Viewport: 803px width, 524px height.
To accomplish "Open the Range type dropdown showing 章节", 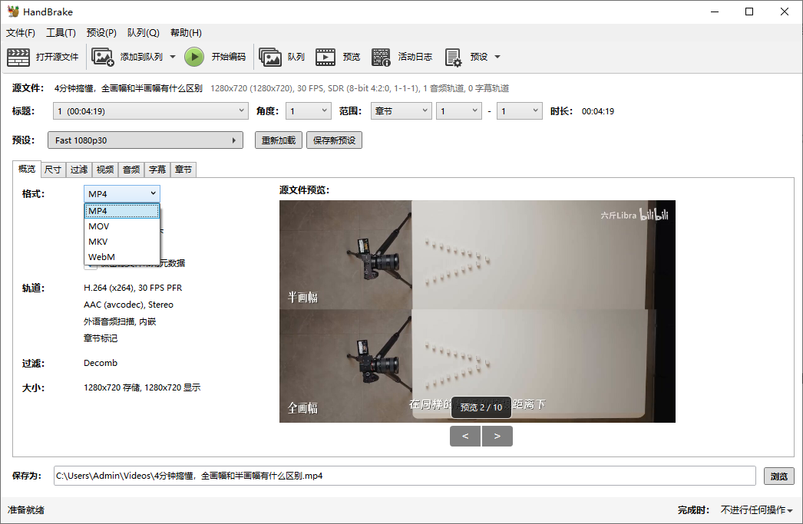I will (401, 111).
